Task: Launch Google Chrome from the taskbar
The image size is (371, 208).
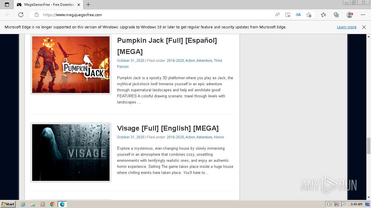Action: point(52,204)
